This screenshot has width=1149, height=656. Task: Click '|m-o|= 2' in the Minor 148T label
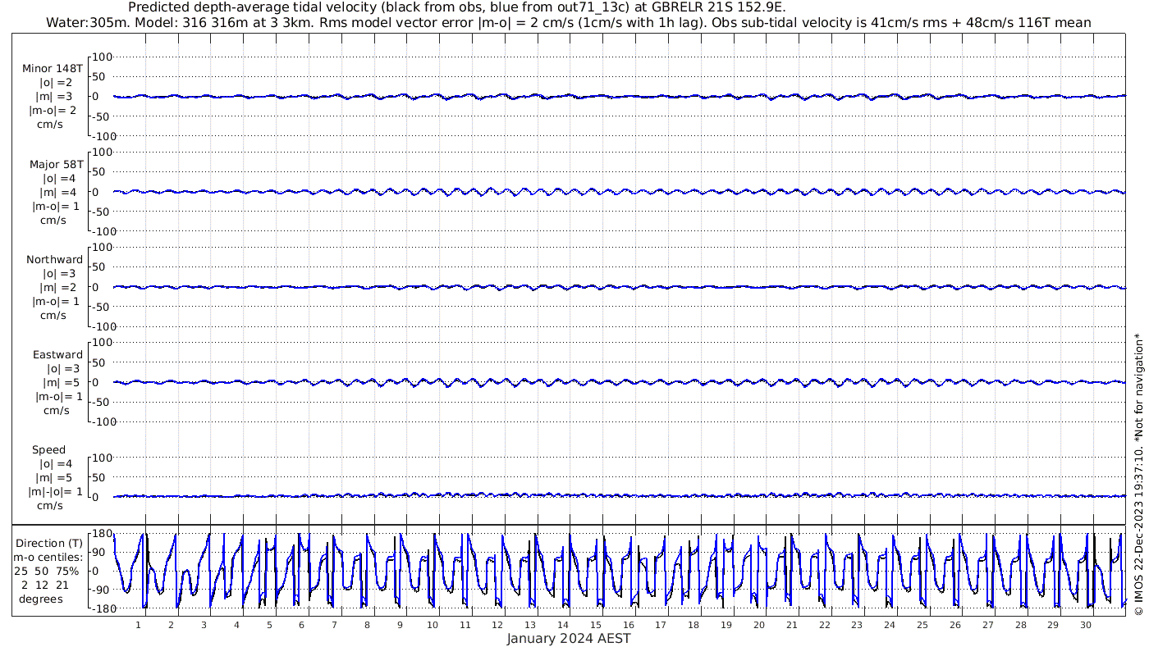pyautogui.click(x=53, y=111)
